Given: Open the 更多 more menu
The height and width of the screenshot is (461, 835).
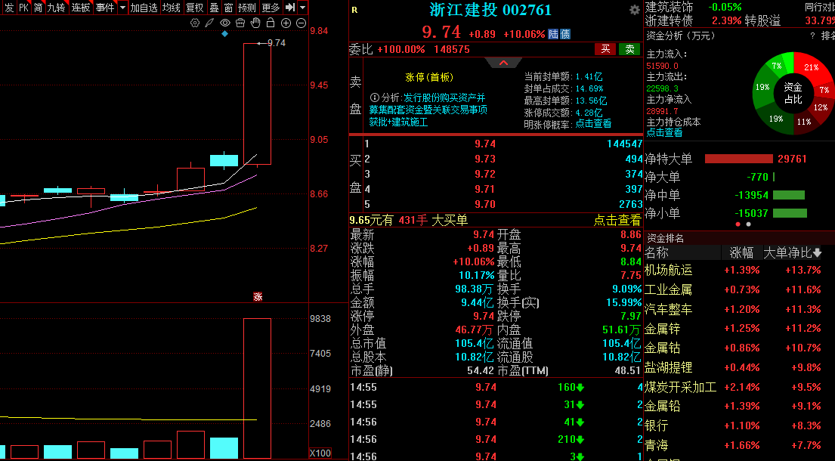Looking at the screenshot, I should [x=271, y=8].
